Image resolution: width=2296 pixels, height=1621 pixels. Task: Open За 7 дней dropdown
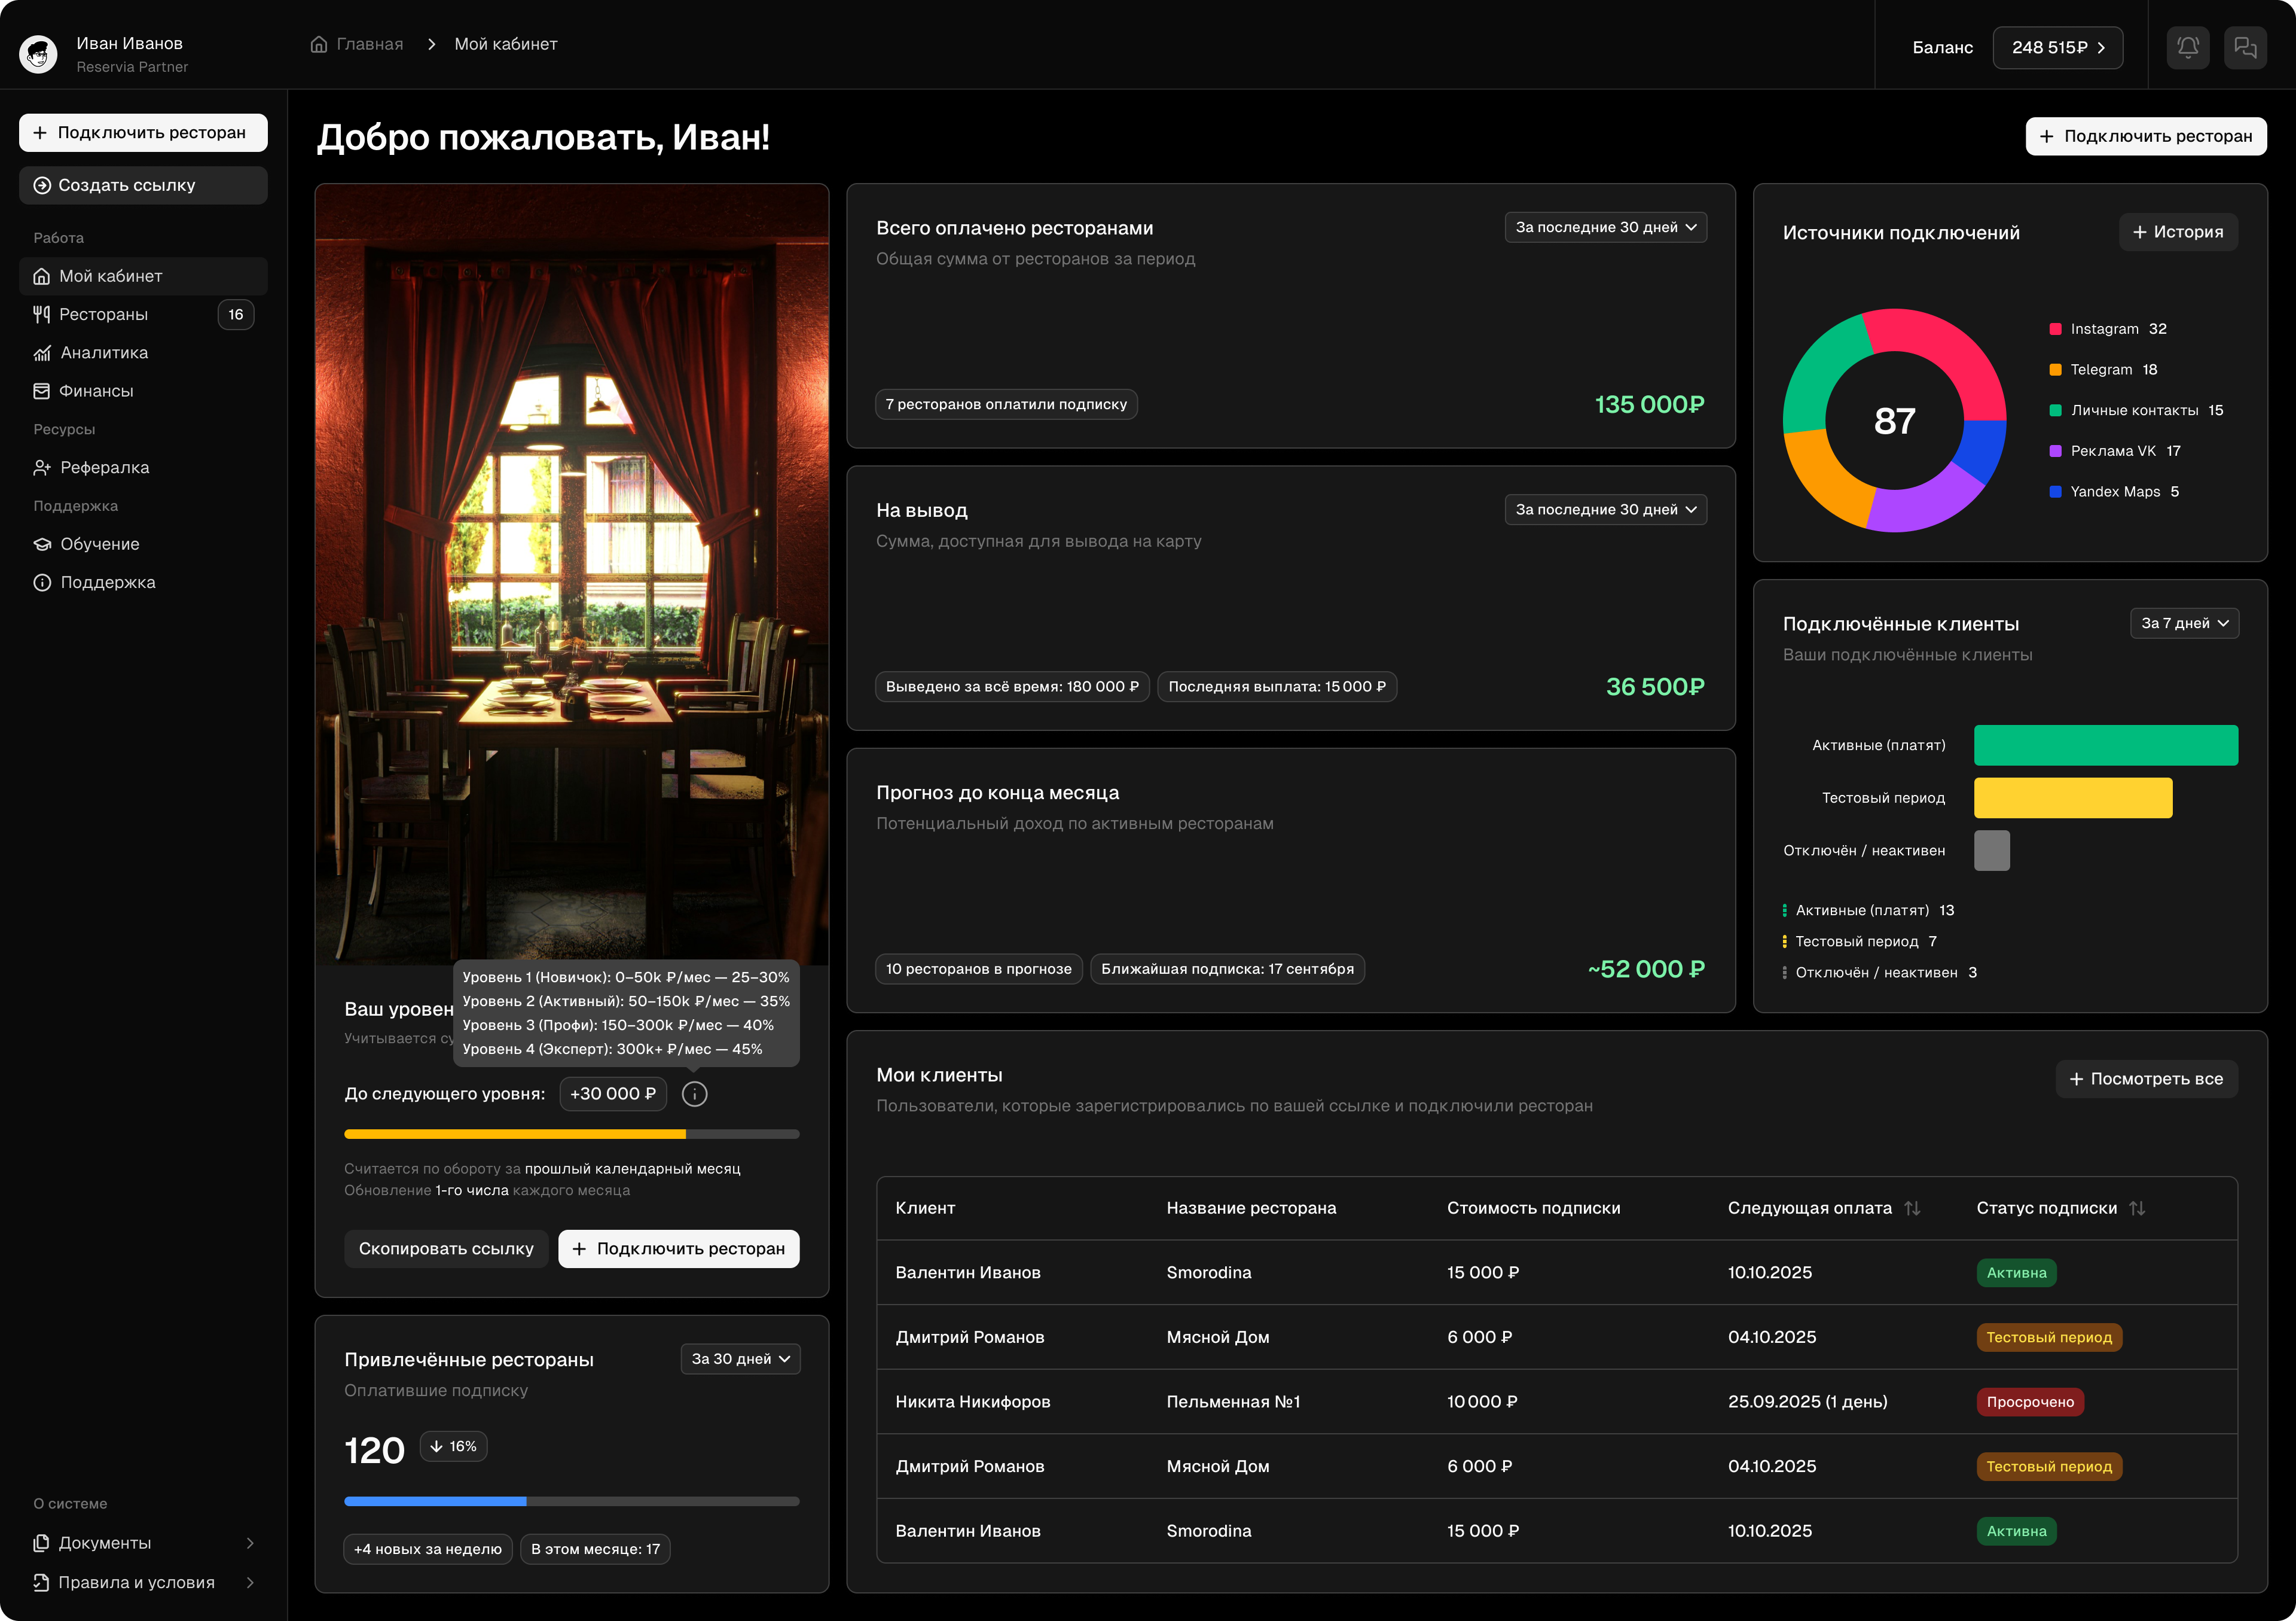tap(2184, 623)
